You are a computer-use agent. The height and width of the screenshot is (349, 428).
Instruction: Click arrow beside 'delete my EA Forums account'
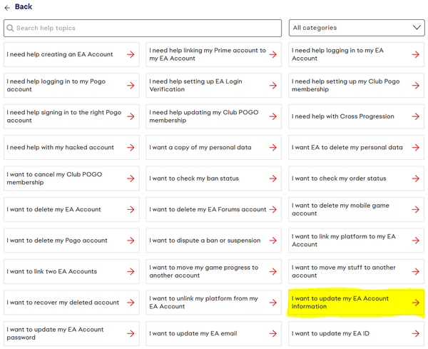(x=273, y=209)
